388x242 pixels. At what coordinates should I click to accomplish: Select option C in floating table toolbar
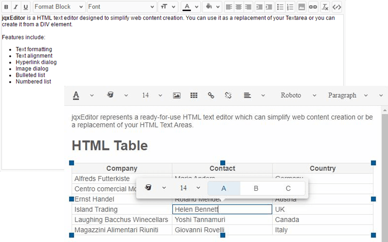coord(288,189)
